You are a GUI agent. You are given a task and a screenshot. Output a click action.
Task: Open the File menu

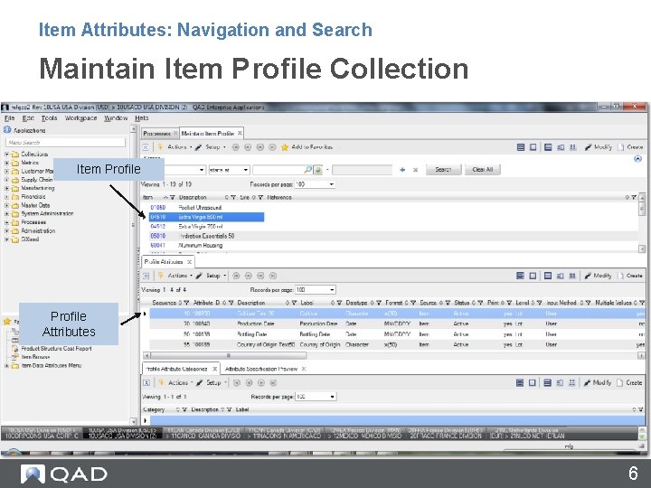tap(9, 118)
